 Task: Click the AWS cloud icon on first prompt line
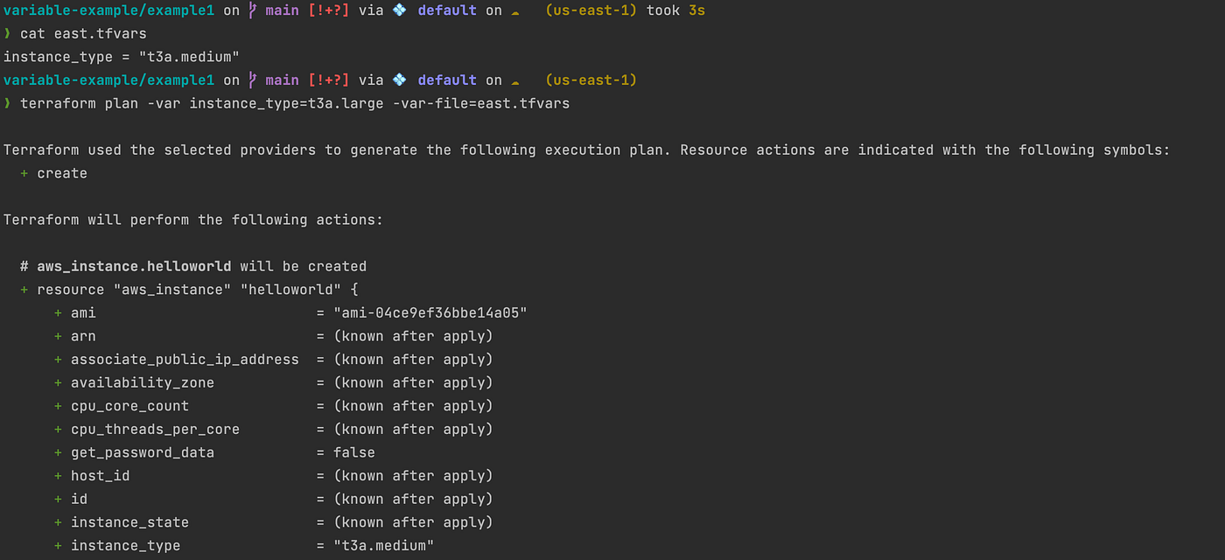click(515, 12)
